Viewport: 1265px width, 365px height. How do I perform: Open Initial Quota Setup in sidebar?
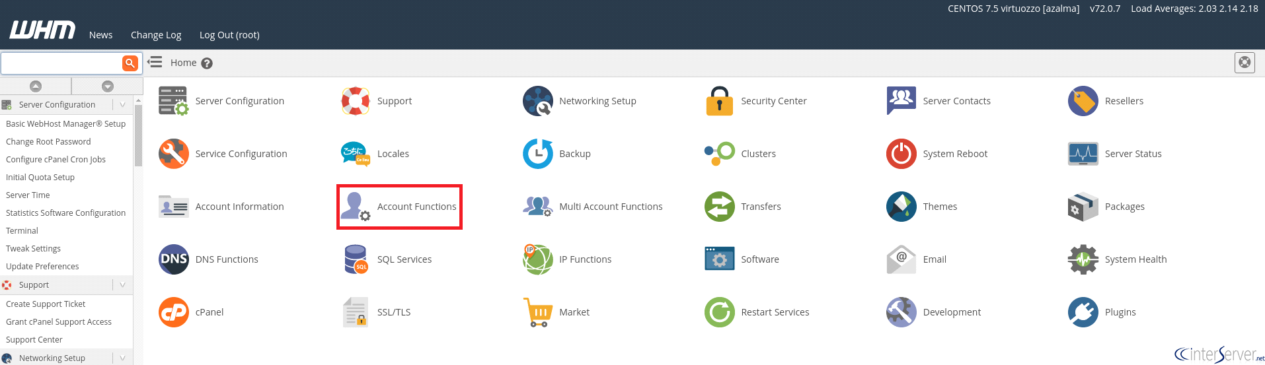(40, 177)
